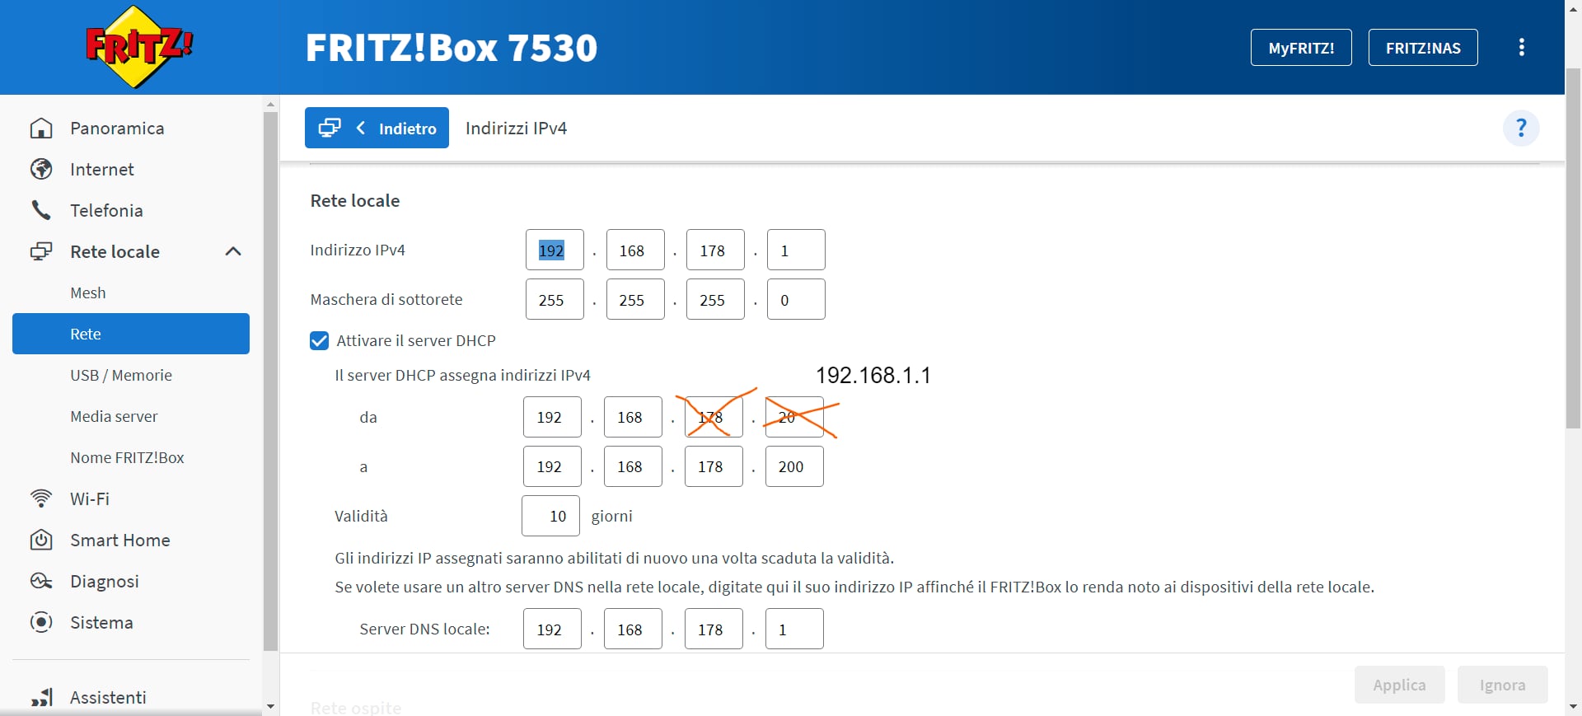Open Smart Home menu
The image size is (1582, 716).
(x=120, y=540)
